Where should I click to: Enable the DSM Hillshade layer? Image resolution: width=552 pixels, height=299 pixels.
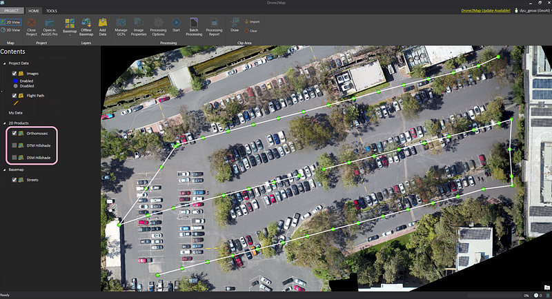point(14,158)
